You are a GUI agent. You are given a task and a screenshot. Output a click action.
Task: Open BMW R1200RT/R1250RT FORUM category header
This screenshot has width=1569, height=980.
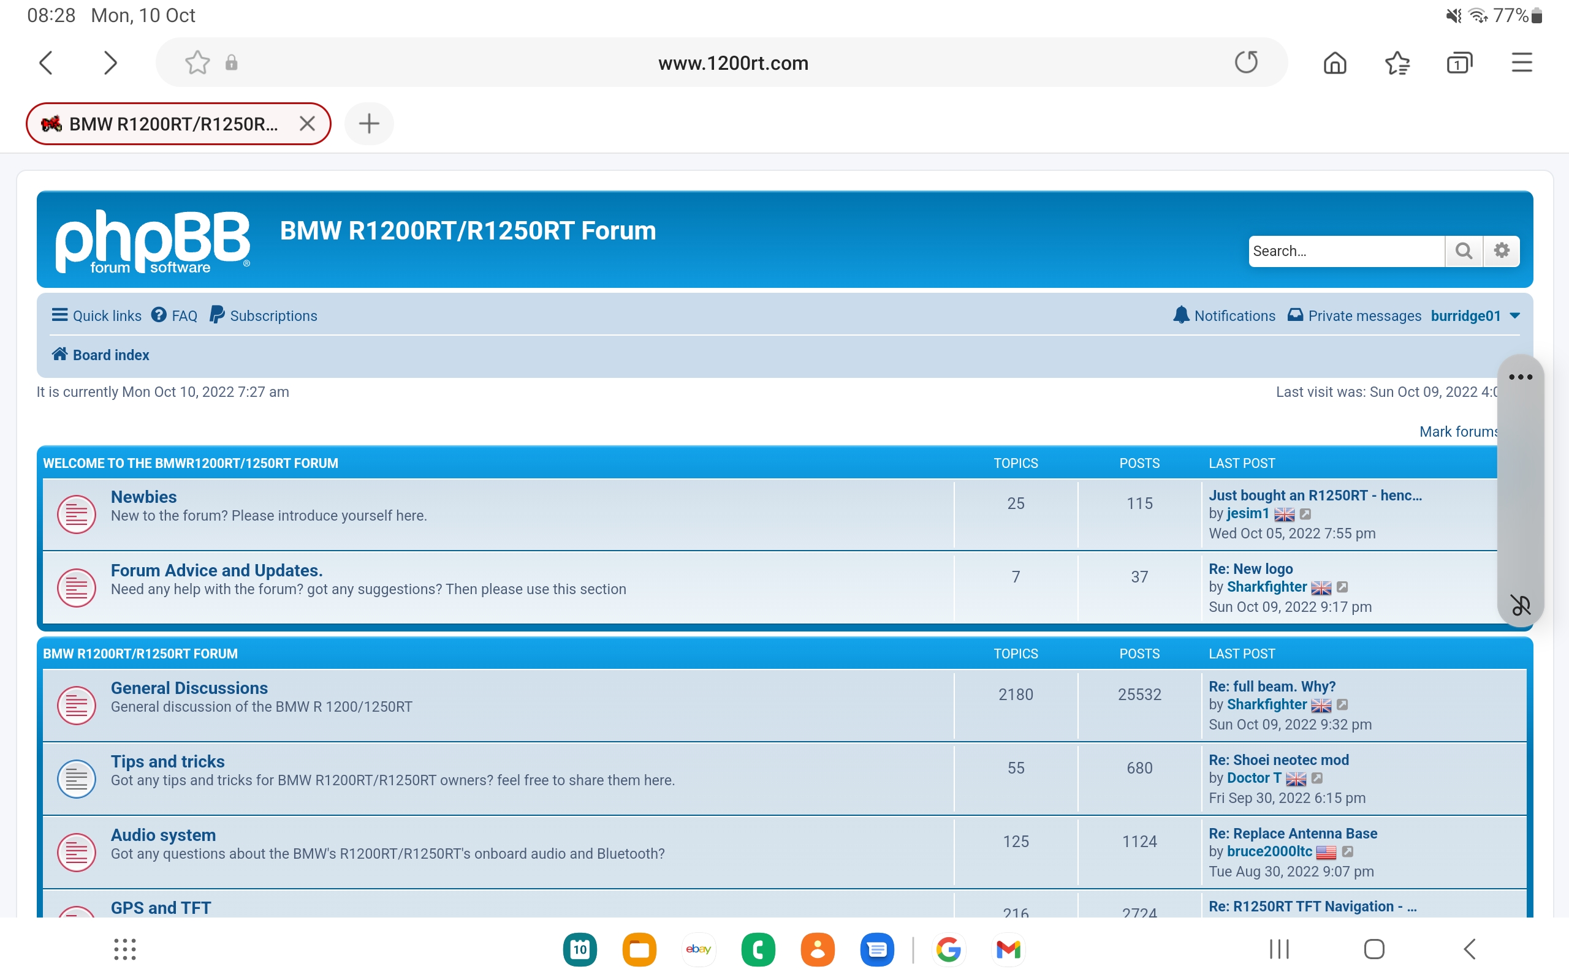point(140,654)
